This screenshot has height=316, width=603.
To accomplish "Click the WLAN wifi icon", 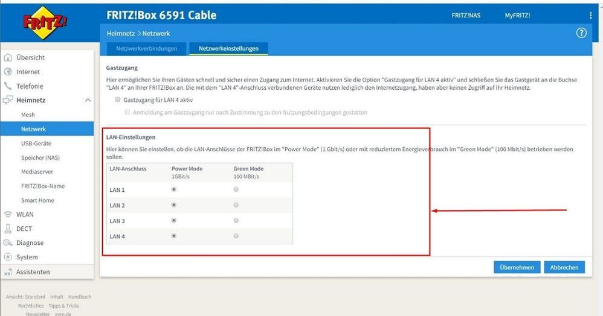I will point(8,214).
